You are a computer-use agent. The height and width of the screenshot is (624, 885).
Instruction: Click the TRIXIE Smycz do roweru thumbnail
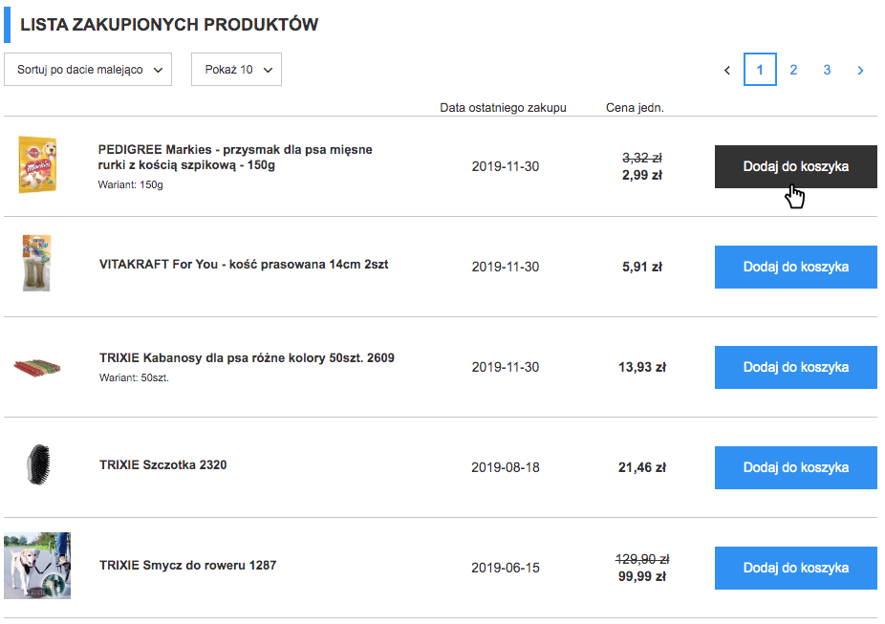(x=37, y=566)
